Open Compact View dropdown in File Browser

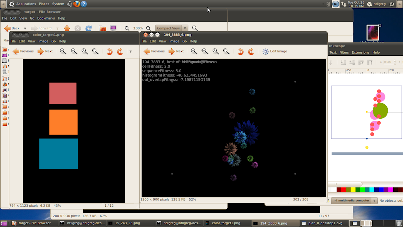pos(172,28)
